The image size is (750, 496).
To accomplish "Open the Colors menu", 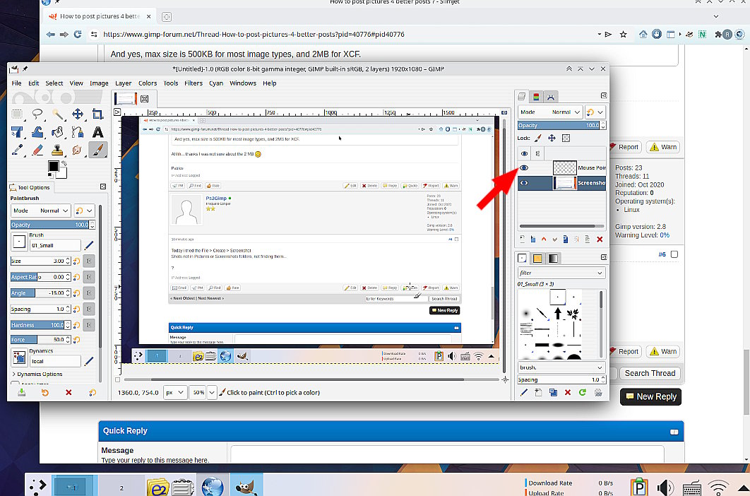I will [x=148, y=83].
